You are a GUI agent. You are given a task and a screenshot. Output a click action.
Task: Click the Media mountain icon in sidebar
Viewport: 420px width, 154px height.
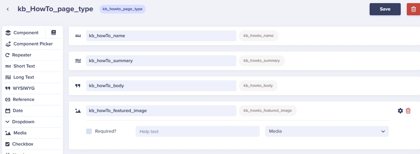click(x=8, y=133)
